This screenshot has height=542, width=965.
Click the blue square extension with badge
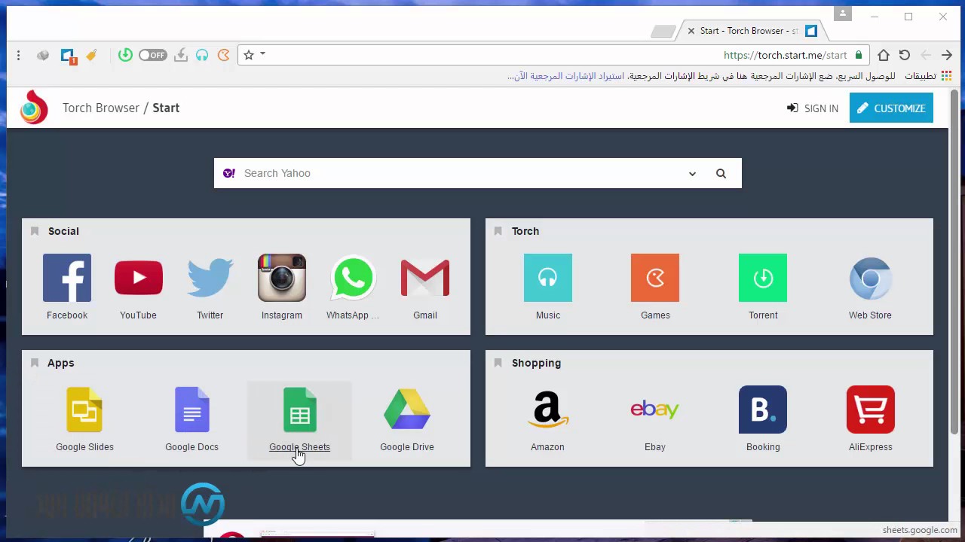tap(67, 55)
